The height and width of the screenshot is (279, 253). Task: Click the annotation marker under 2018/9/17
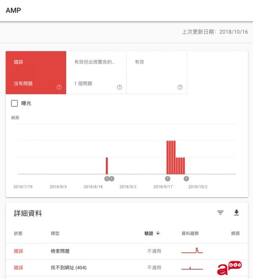point(168,179)
